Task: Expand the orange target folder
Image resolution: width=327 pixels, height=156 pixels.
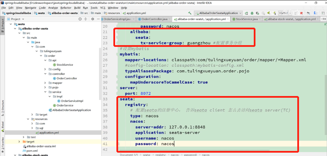Action: [x=19, y=142]
